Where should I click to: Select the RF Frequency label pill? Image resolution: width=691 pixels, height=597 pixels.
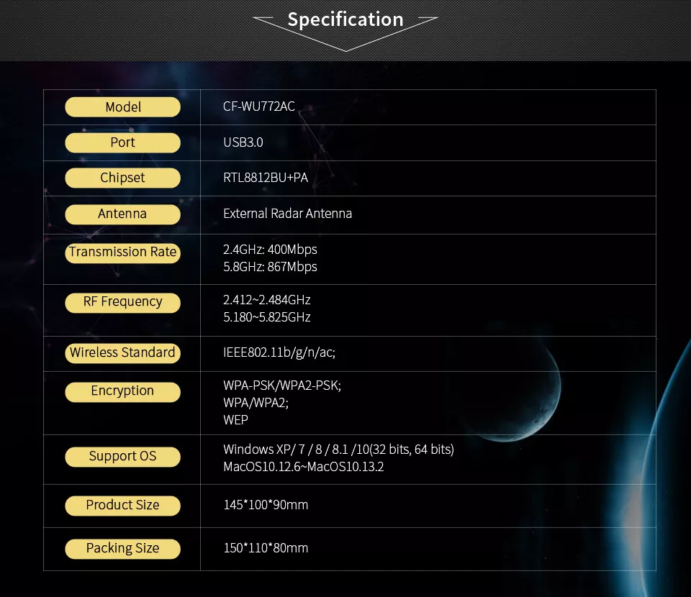coord(122,302)
